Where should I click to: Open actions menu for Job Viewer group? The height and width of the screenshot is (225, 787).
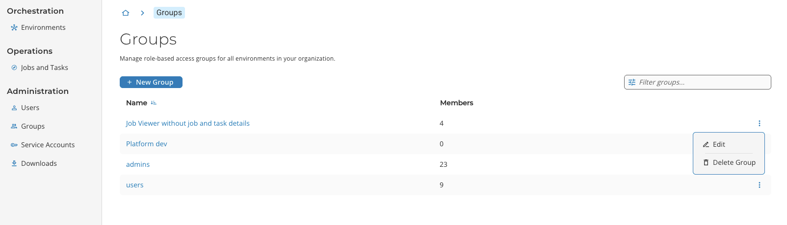[759, 123]
